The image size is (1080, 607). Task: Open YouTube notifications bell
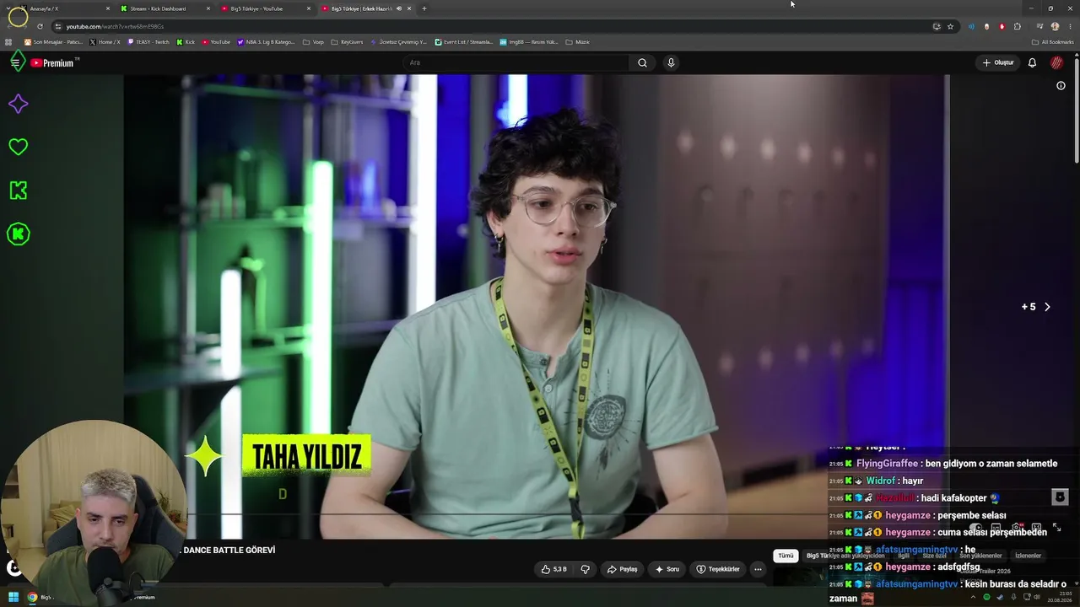click(x=1032, y=62)
